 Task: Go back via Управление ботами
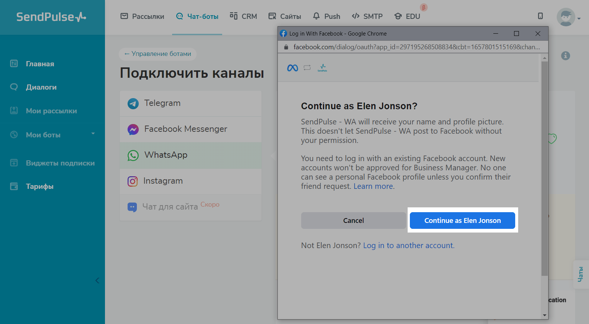tap(158, 54)
